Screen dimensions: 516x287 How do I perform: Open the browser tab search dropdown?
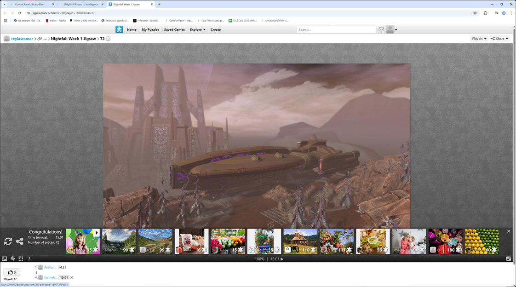(x=4, y=4)
